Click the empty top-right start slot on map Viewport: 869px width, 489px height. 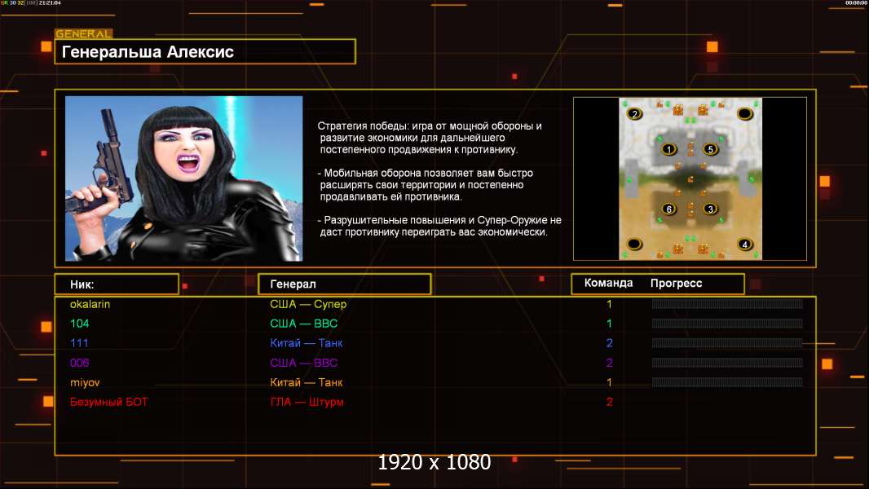744,113
